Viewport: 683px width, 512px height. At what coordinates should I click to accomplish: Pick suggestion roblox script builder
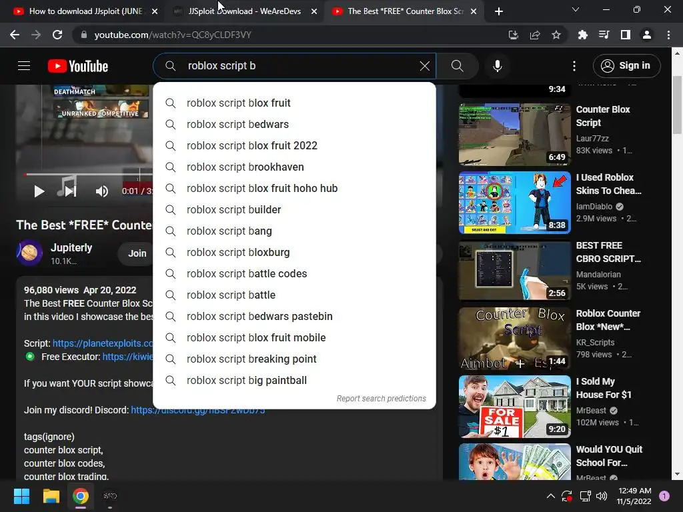pos(294,210)
